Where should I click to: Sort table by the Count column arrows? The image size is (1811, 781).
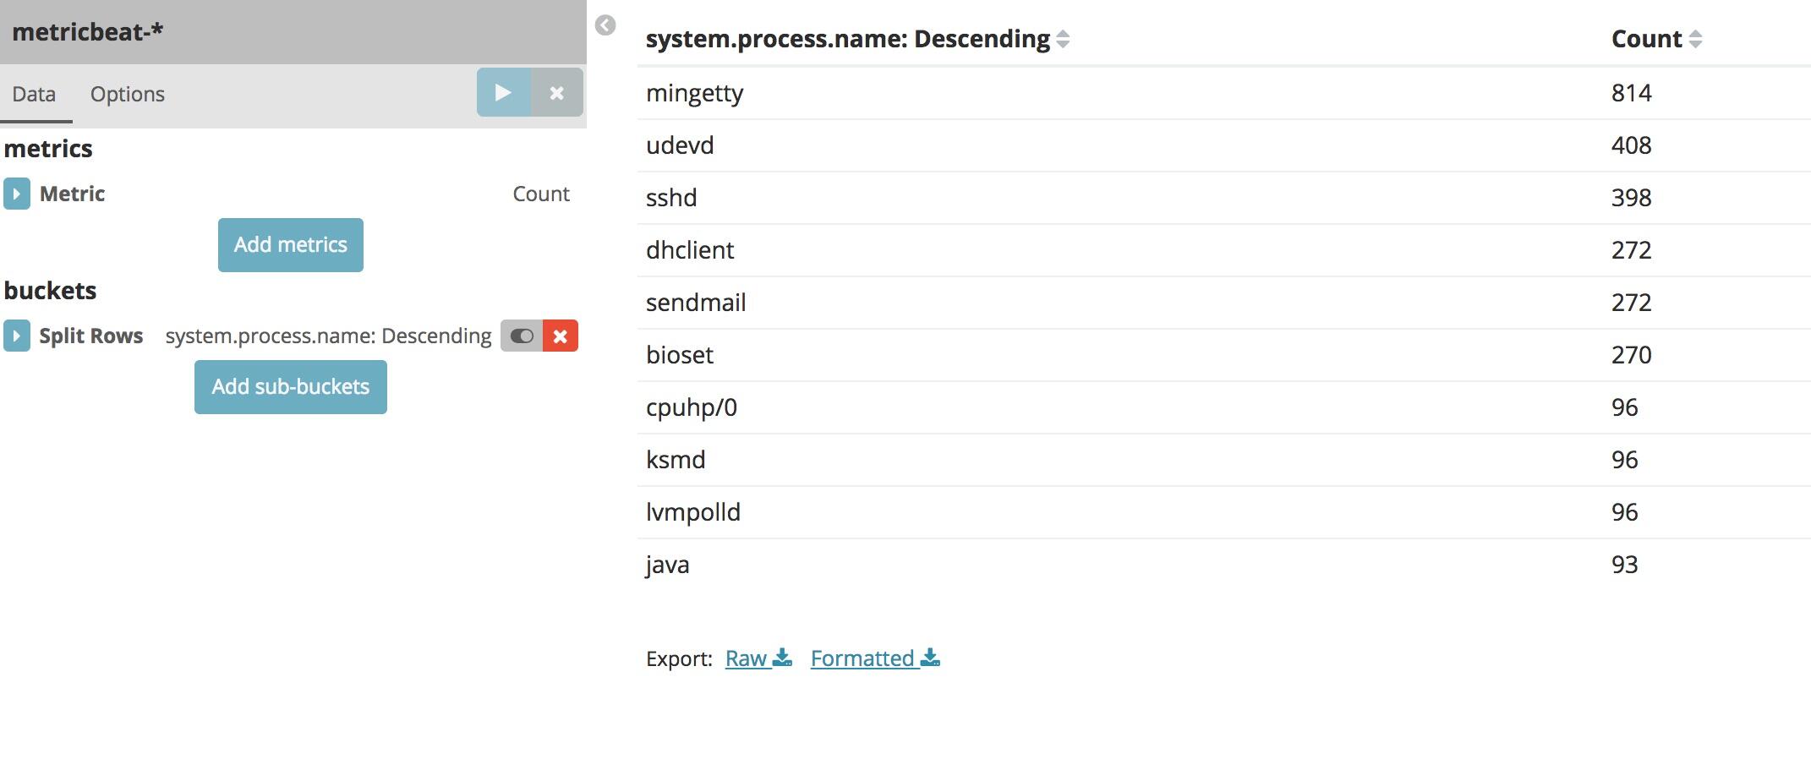(1695, 39)
